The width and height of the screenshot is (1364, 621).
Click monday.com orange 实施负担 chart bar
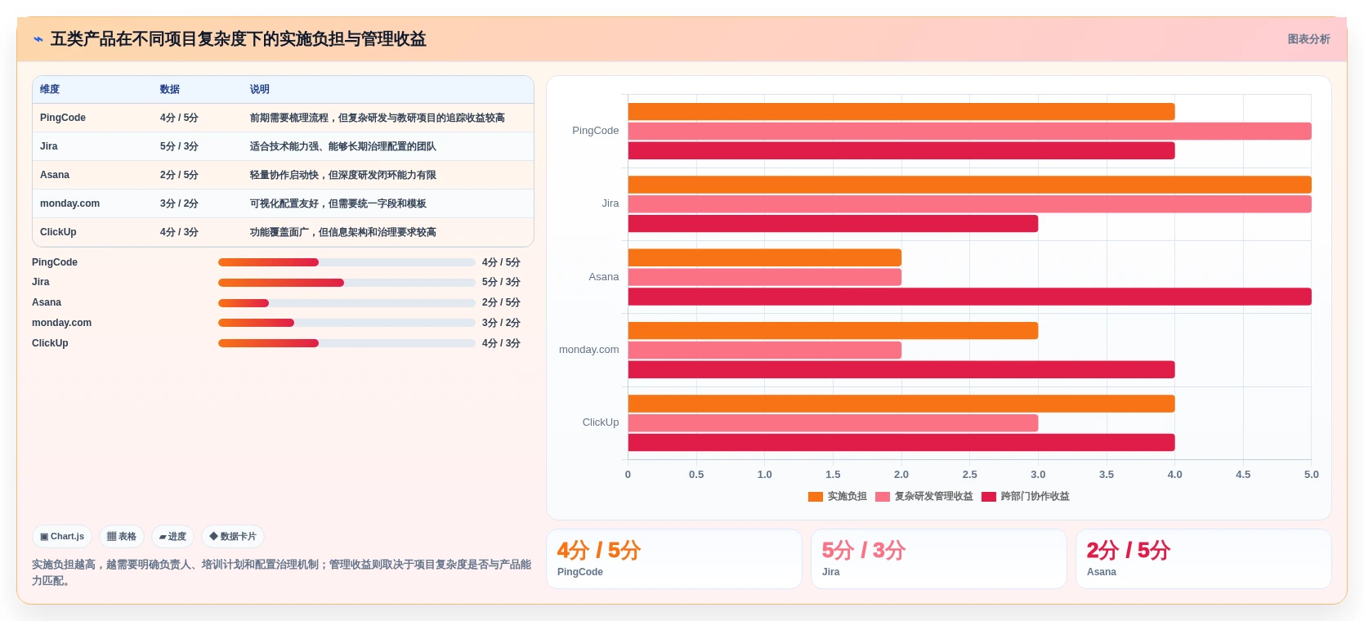pos(833,331)
